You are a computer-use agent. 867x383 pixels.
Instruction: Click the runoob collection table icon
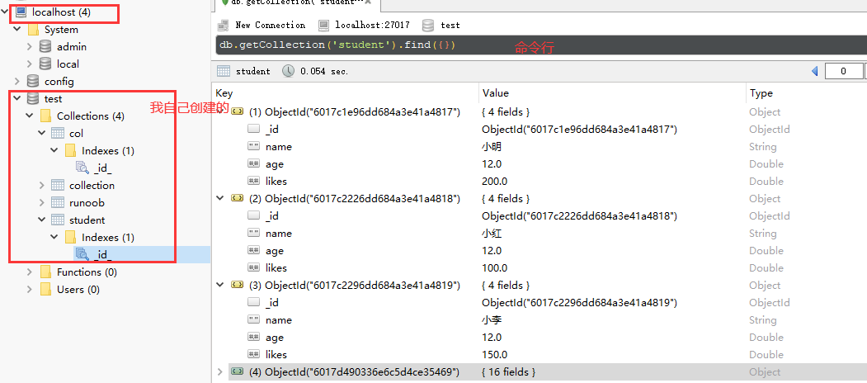pyautogui.click(x=58, y=202)
